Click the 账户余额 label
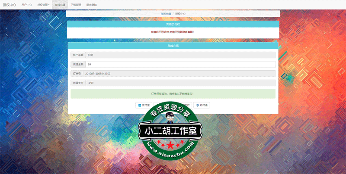 click(x=78, y=55)
